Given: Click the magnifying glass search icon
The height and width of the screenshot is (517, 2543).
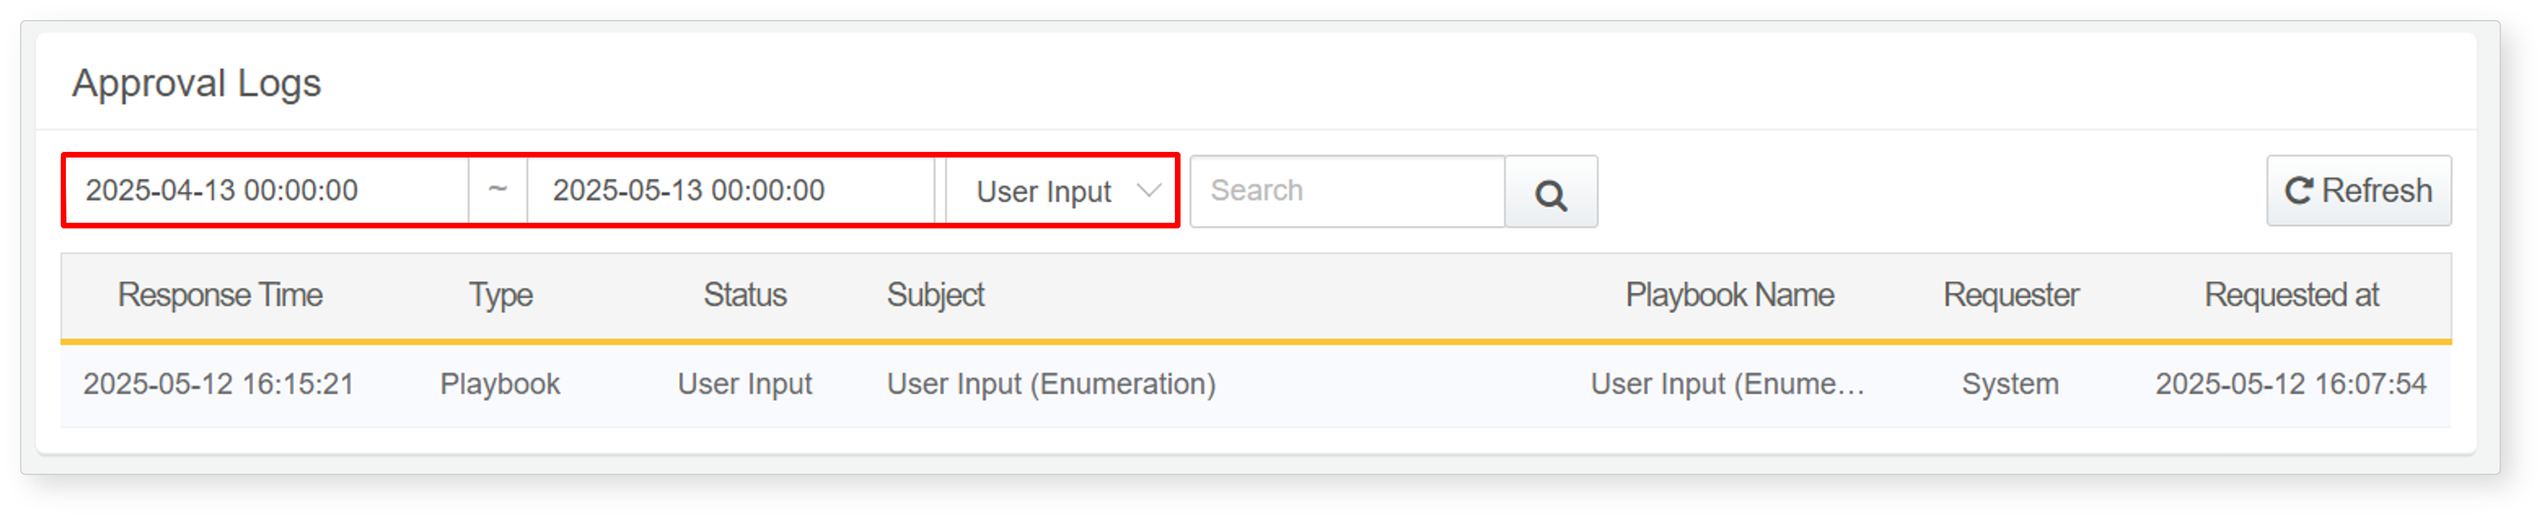Looking at the screenshot, I should pyautogui.click(x=1550, y=191).
